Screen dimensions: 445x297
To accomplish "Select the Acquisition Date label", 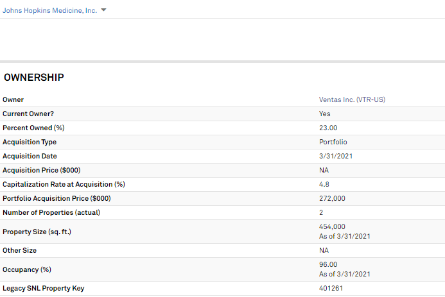I will pyautogui.click(x=30, y=156).
